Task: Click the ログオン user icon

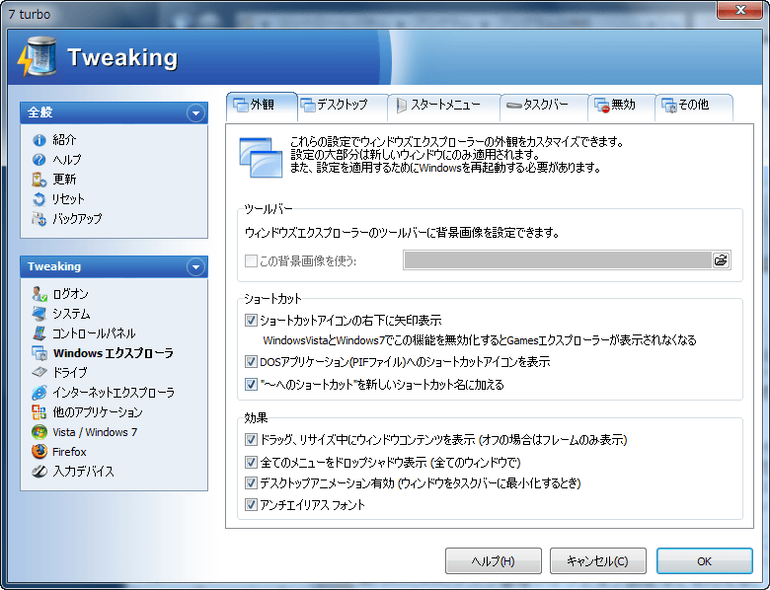Action: click(39, 294)
